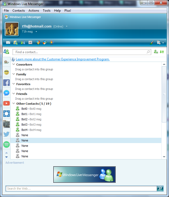Click the Twitter bird icon
This screenshot has width=169, height=197.
click(x=7, y=134)
